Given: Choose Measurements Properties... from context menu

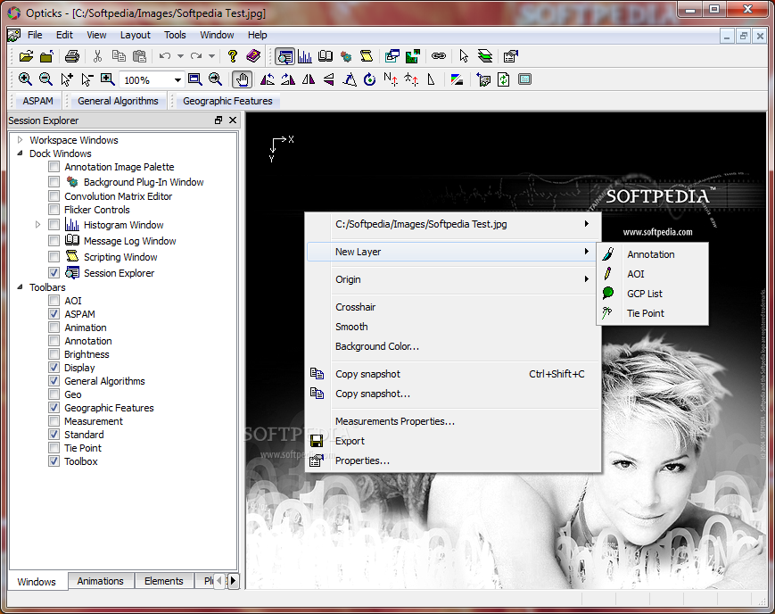Looking at the screenshot, I should click(453, 421).
